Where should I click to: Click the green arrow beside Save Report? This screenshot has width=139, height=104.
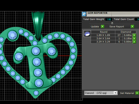click(132, 27)
